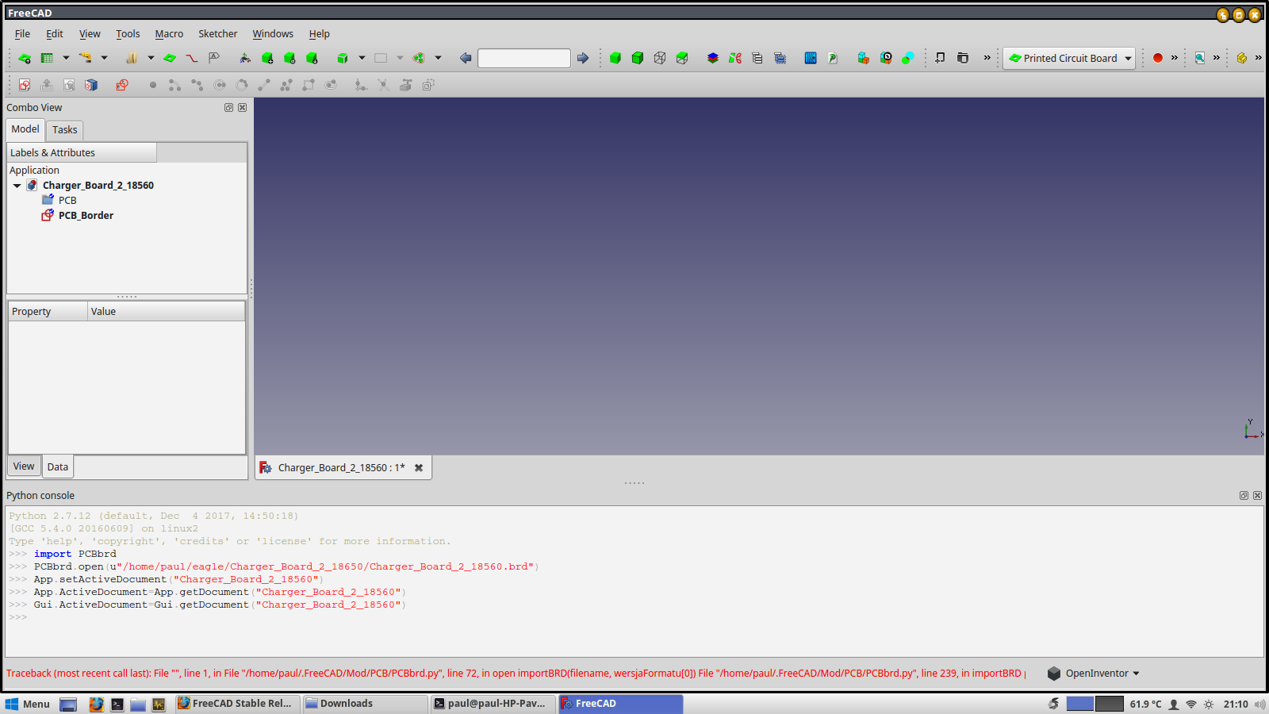Image resolution: width=1269 pixels, height=714 pixels.
Task: Expand hidden toolbar items after macro record
Action: tap(1175, 58)
